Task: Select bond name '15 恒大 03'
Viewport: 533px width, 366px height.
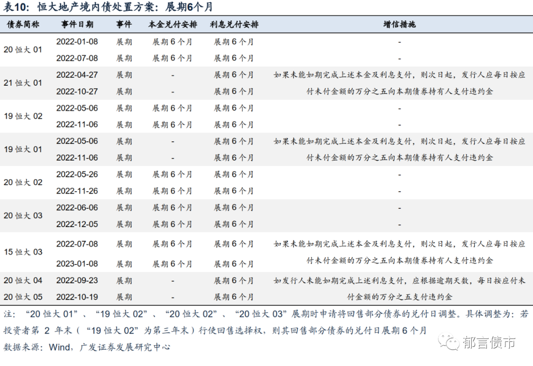Action: click(x=23, y=252)
